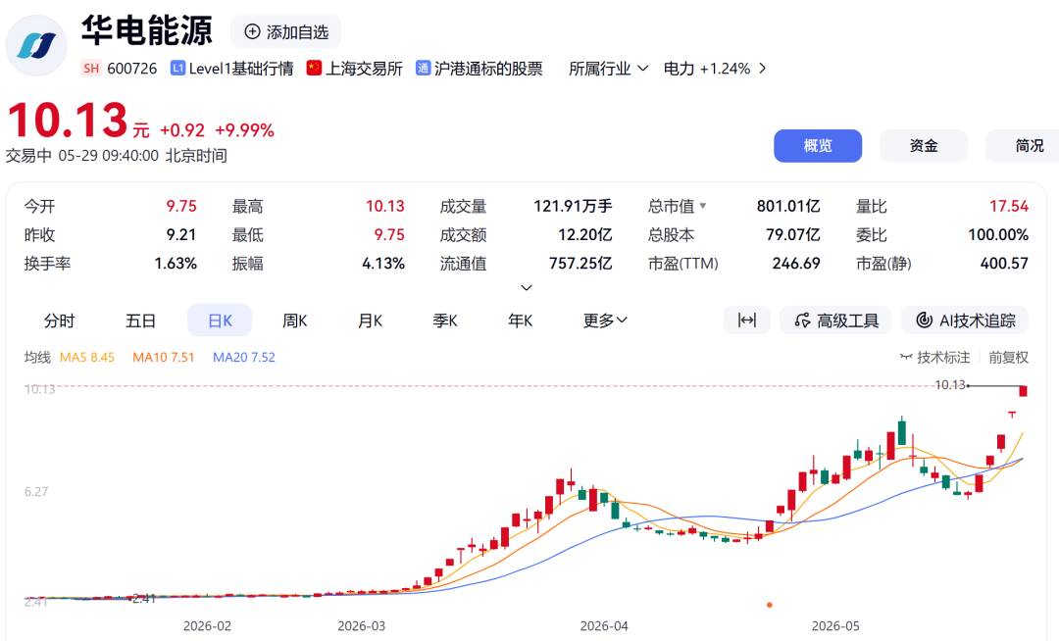Click the +9.99% change value
This screenshot has width=1059, height=641.
(x=244, y=130)
